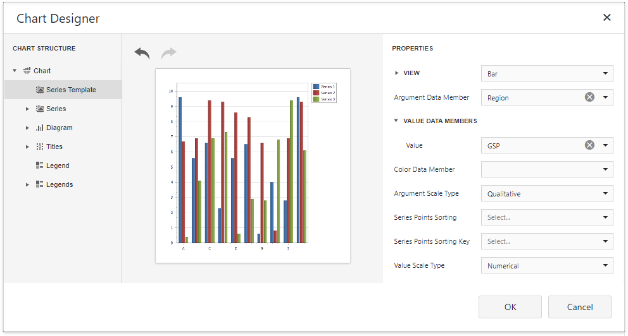Screen dimensions: 628x336
Task: Click the Legend icon in tree
Action: pos(40,165)
